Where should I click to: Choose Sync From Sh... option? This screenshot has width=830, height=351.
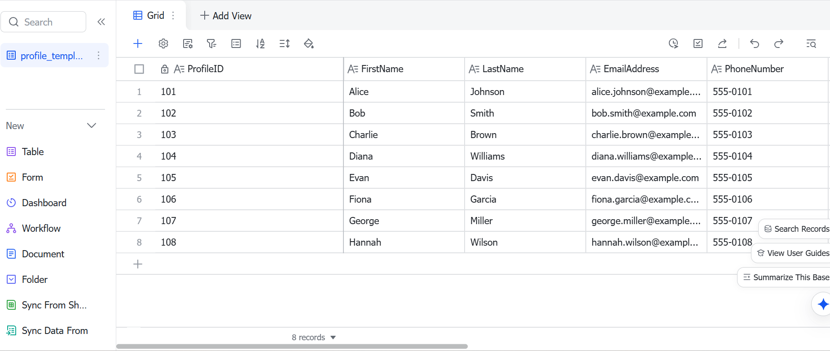(54, 305)
